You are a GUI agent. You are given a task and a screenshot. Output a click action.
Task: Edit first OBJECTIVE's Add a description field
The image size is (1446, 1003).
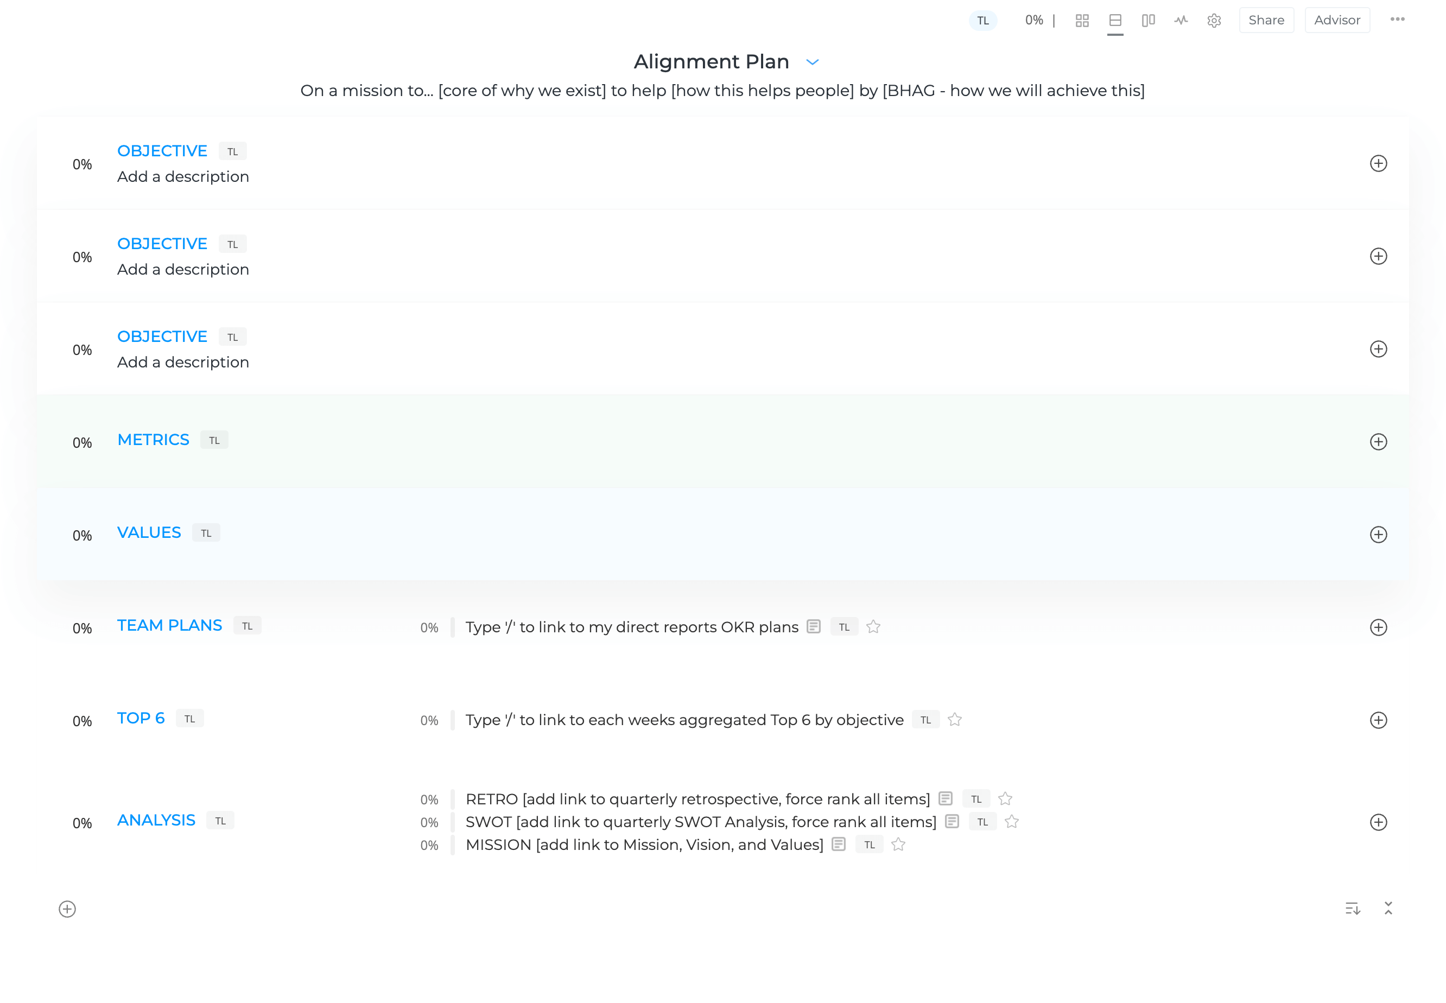[x=183, y=177]
